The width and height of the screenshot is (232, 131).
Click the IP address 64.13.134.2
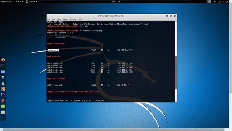123,85
